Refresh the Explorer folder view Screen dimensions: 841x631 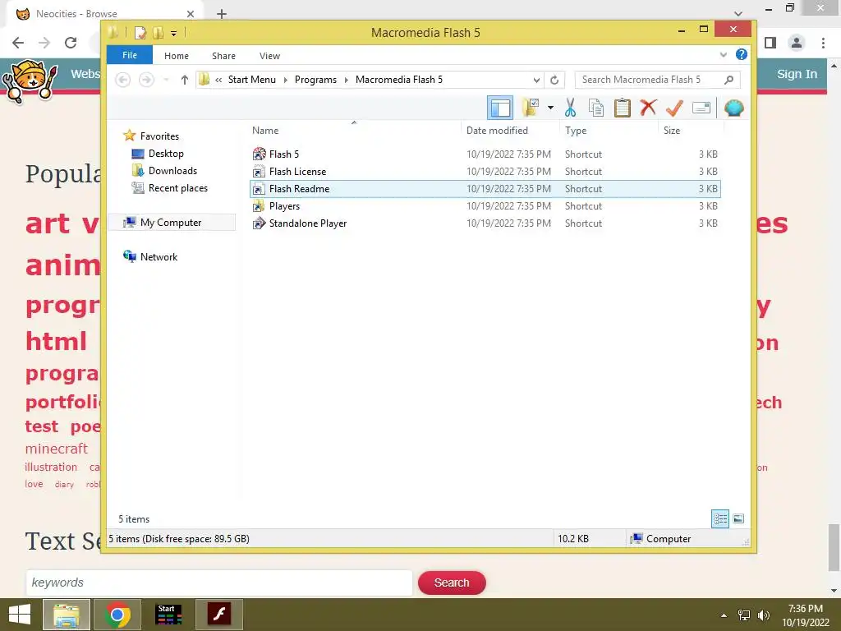[x=554, y=80]
